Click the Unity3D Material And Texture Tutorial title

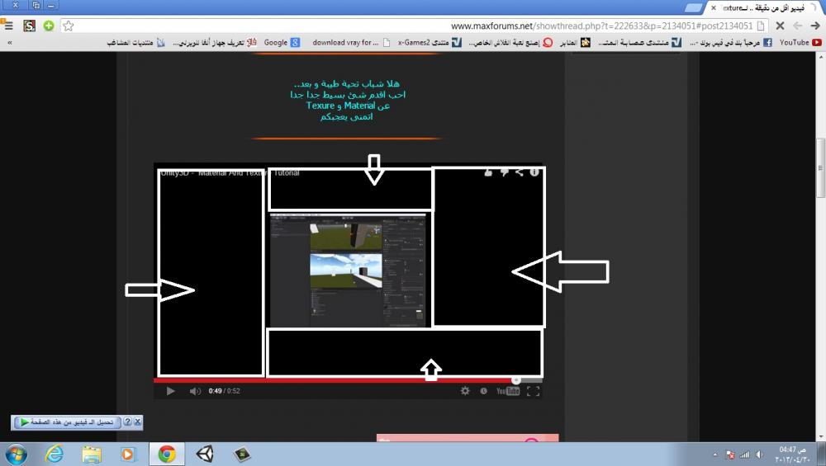pos(230,172)
